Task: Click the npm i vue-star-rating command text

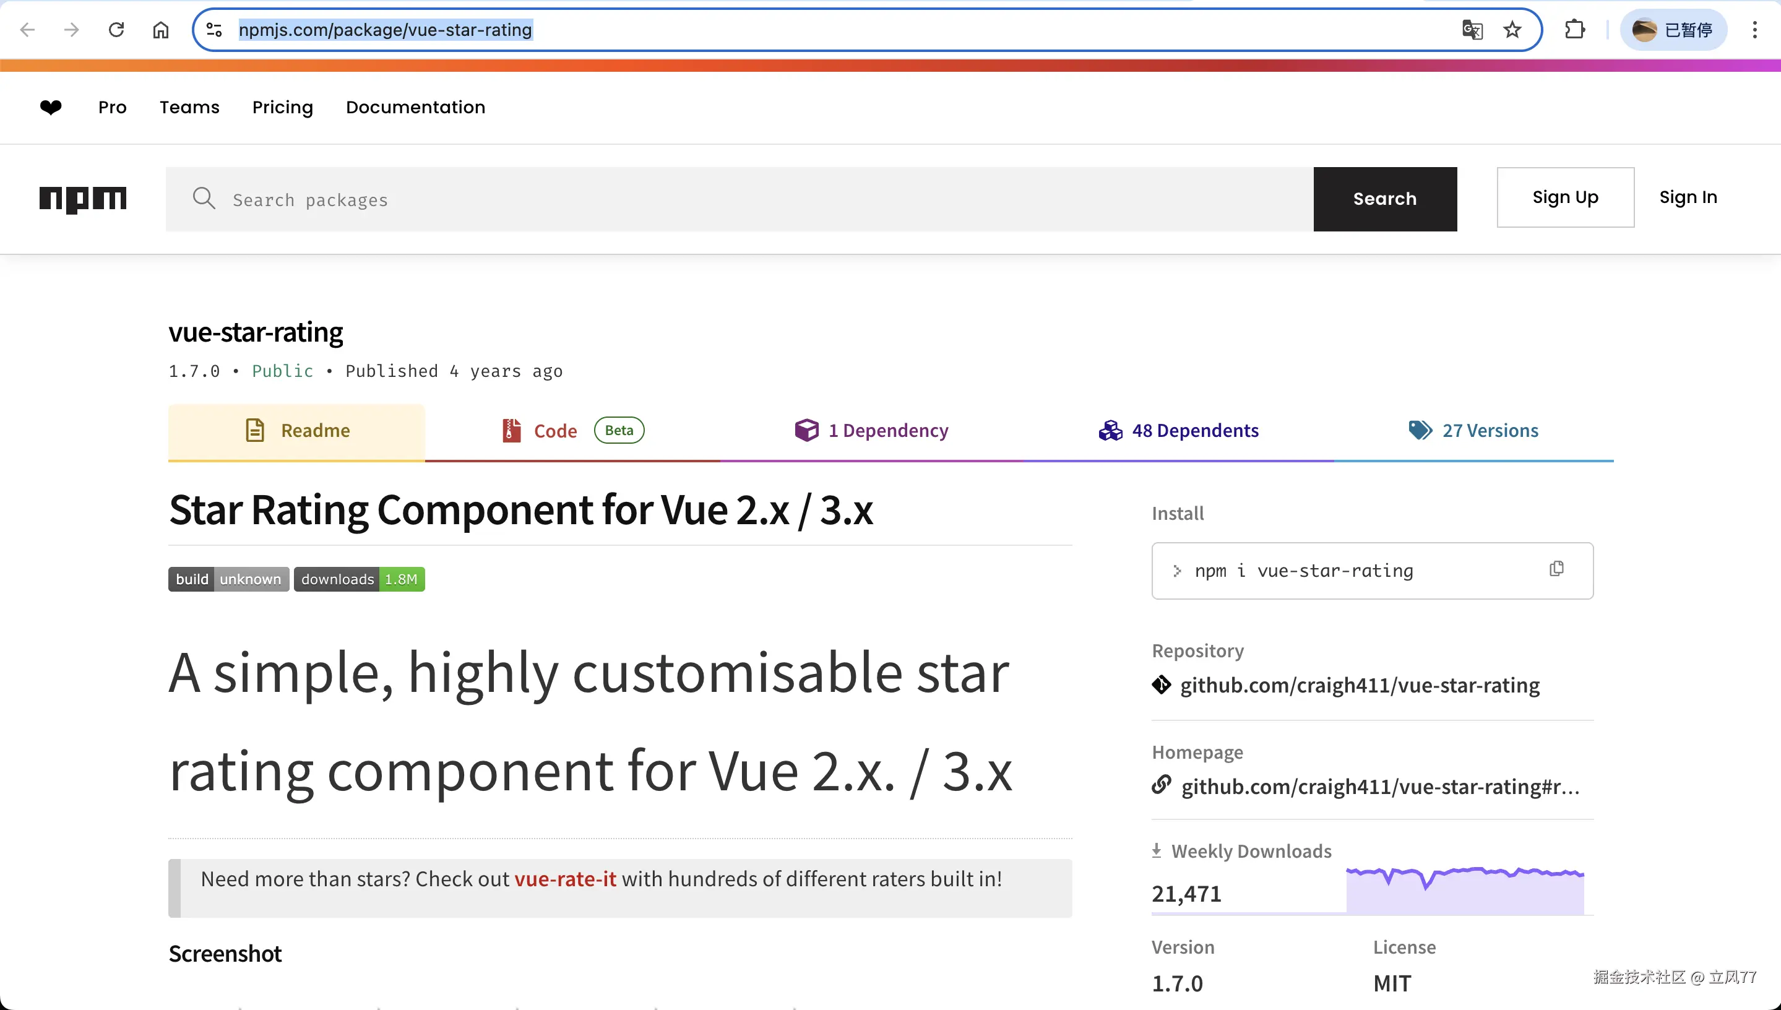Action: [1304, 571]
